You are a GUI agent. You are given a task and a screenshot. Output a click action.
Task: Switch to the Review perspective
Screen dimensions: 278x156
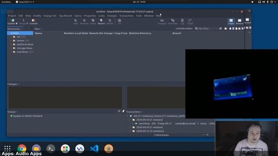[239, 21]
